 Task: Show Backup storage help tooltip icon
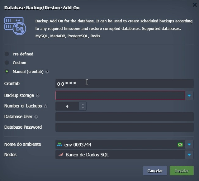coord(38,96)
